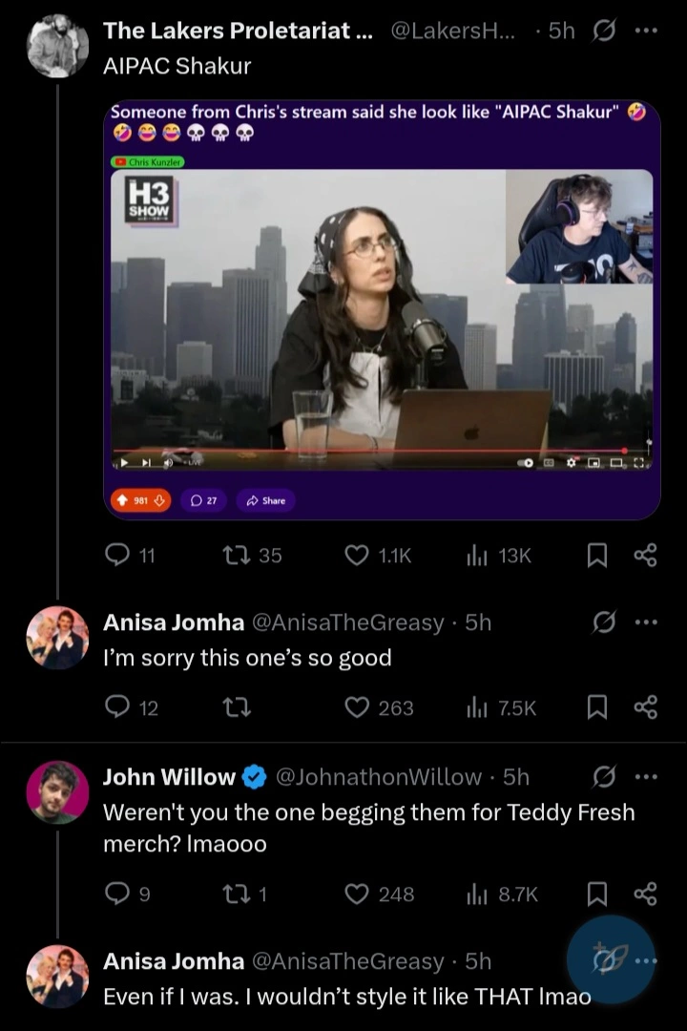Viewport: 687px width, 1031px height.
Task: Share John Willow's reply
Action: [x=646, y=894]
